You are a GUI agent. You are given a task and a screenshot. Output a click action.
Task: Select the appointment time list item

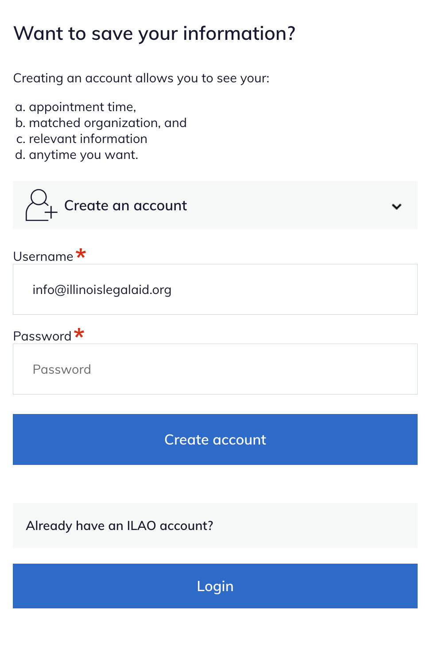point(76,107)
